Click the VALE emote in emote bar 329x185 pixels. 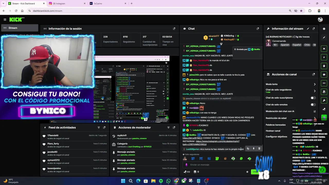209,159
